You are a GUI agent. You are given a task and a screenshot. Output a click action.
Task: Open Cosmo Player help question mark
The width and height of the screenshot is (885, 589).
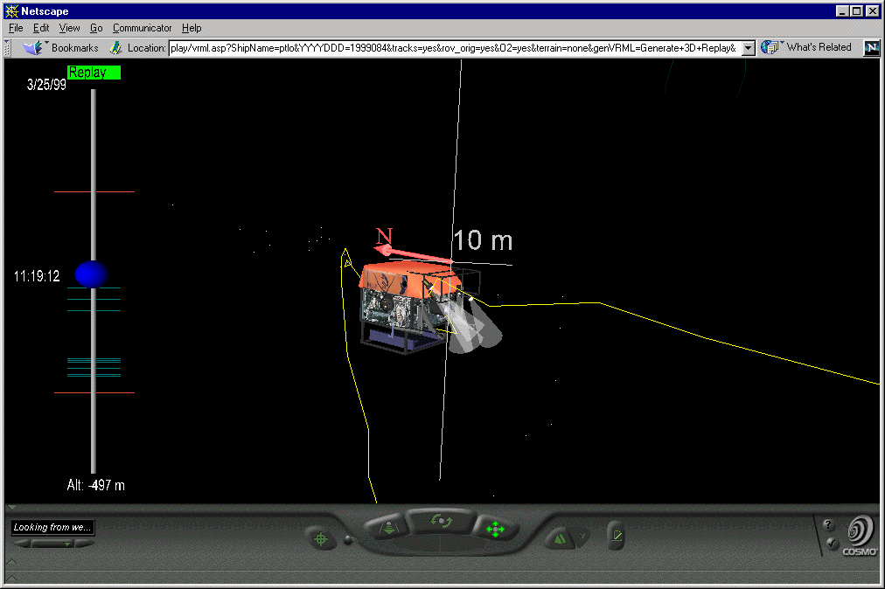[x=830, y=526]
